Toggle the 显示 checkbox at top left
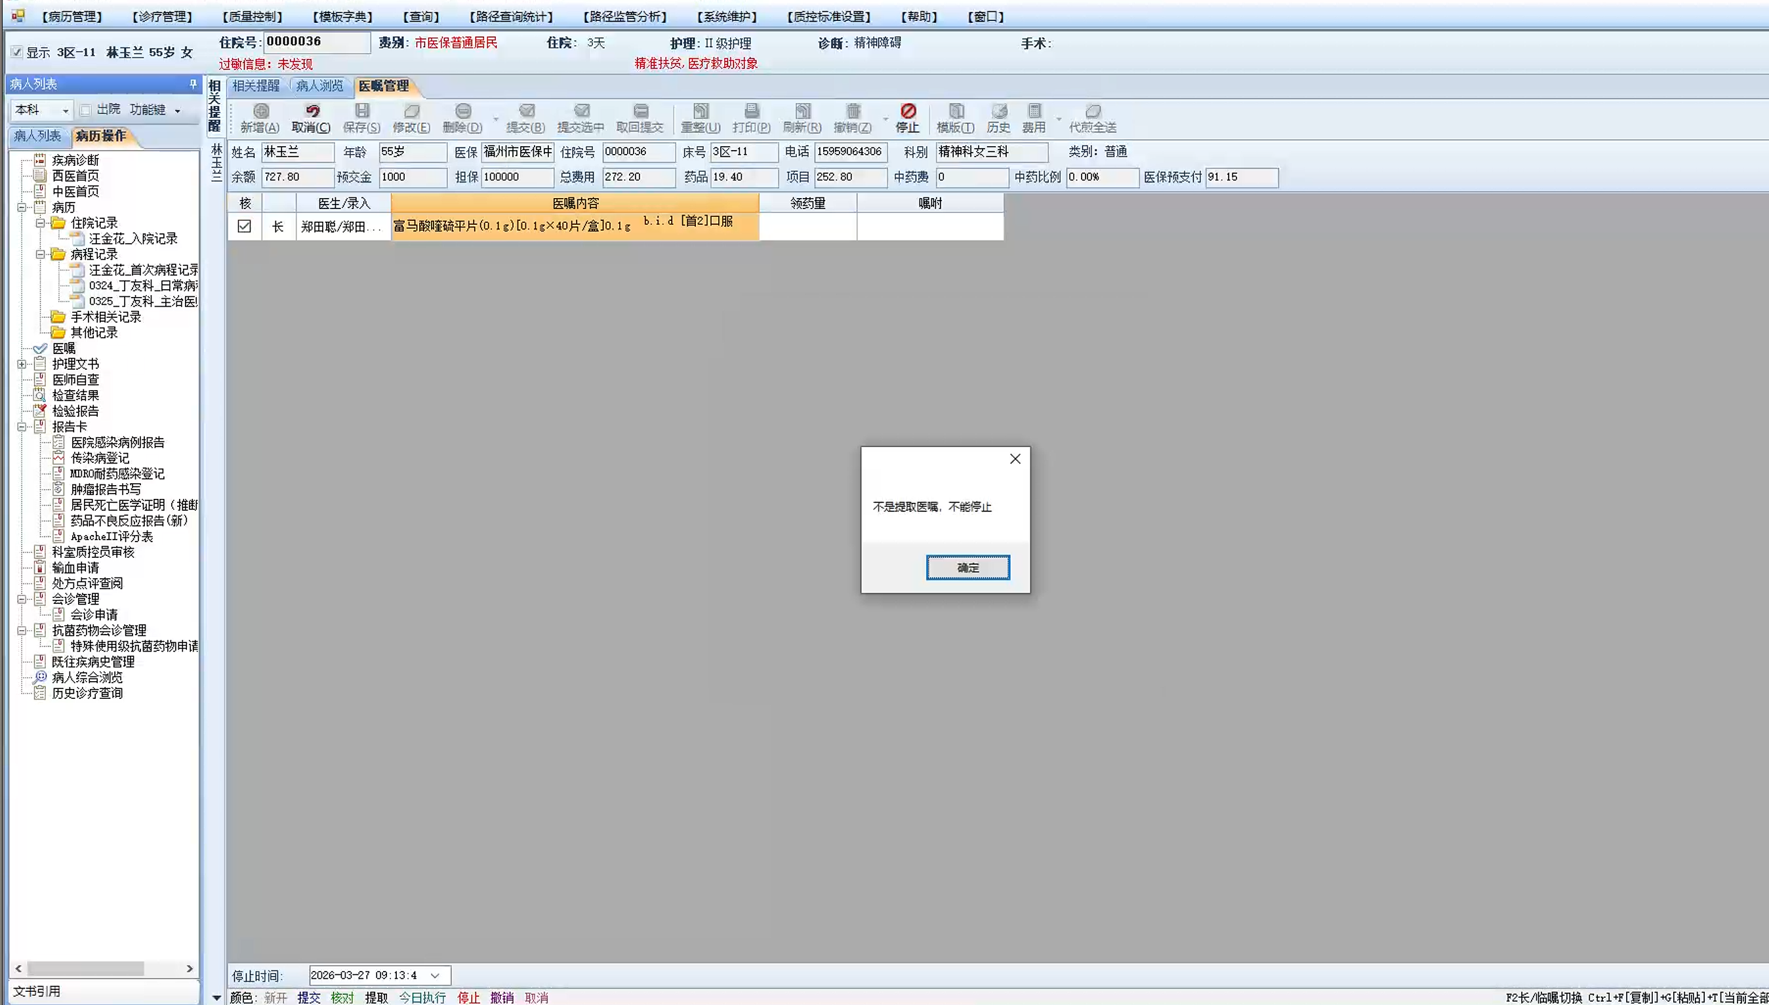Screen dimensions: 1769x1005 click(x=17, y=52)
